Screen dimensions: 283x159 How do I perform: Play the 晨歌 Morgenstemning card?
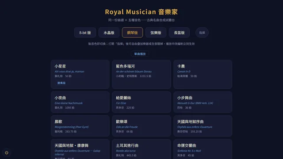click(80, 126)
